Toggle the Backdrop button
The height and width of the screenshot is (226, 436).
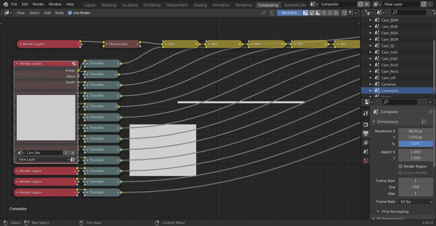click(x=289, y=13)
